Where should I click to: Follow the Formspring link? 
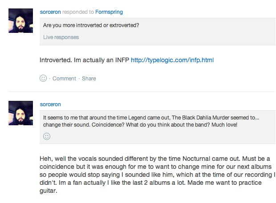point(109,12)
